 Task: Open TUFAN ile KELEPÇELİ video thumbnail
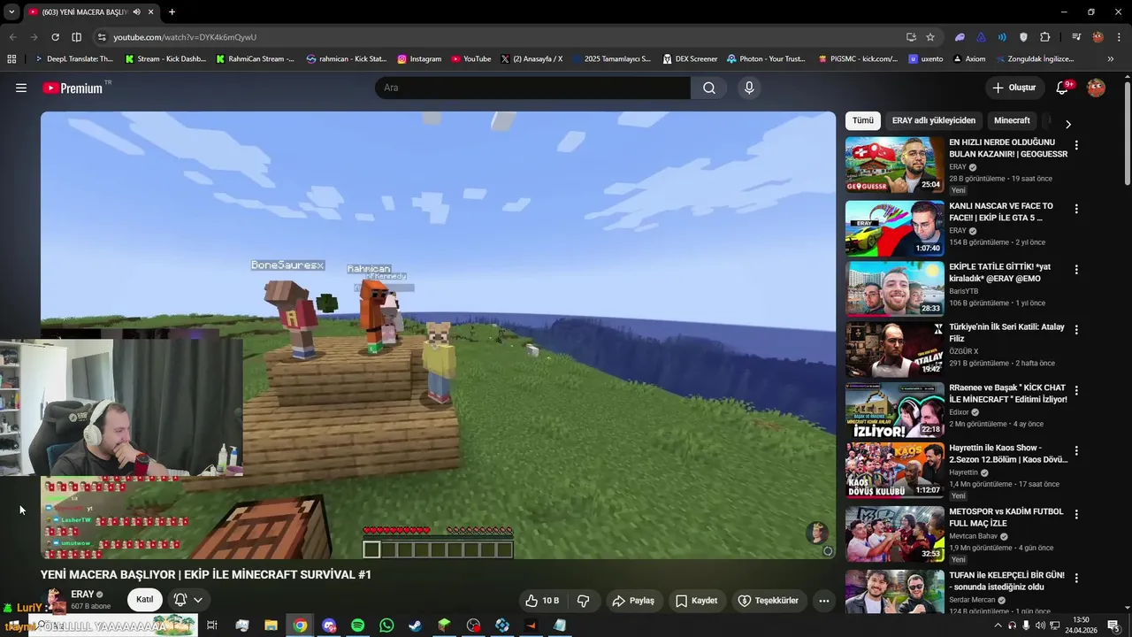(x=894, y=592)
